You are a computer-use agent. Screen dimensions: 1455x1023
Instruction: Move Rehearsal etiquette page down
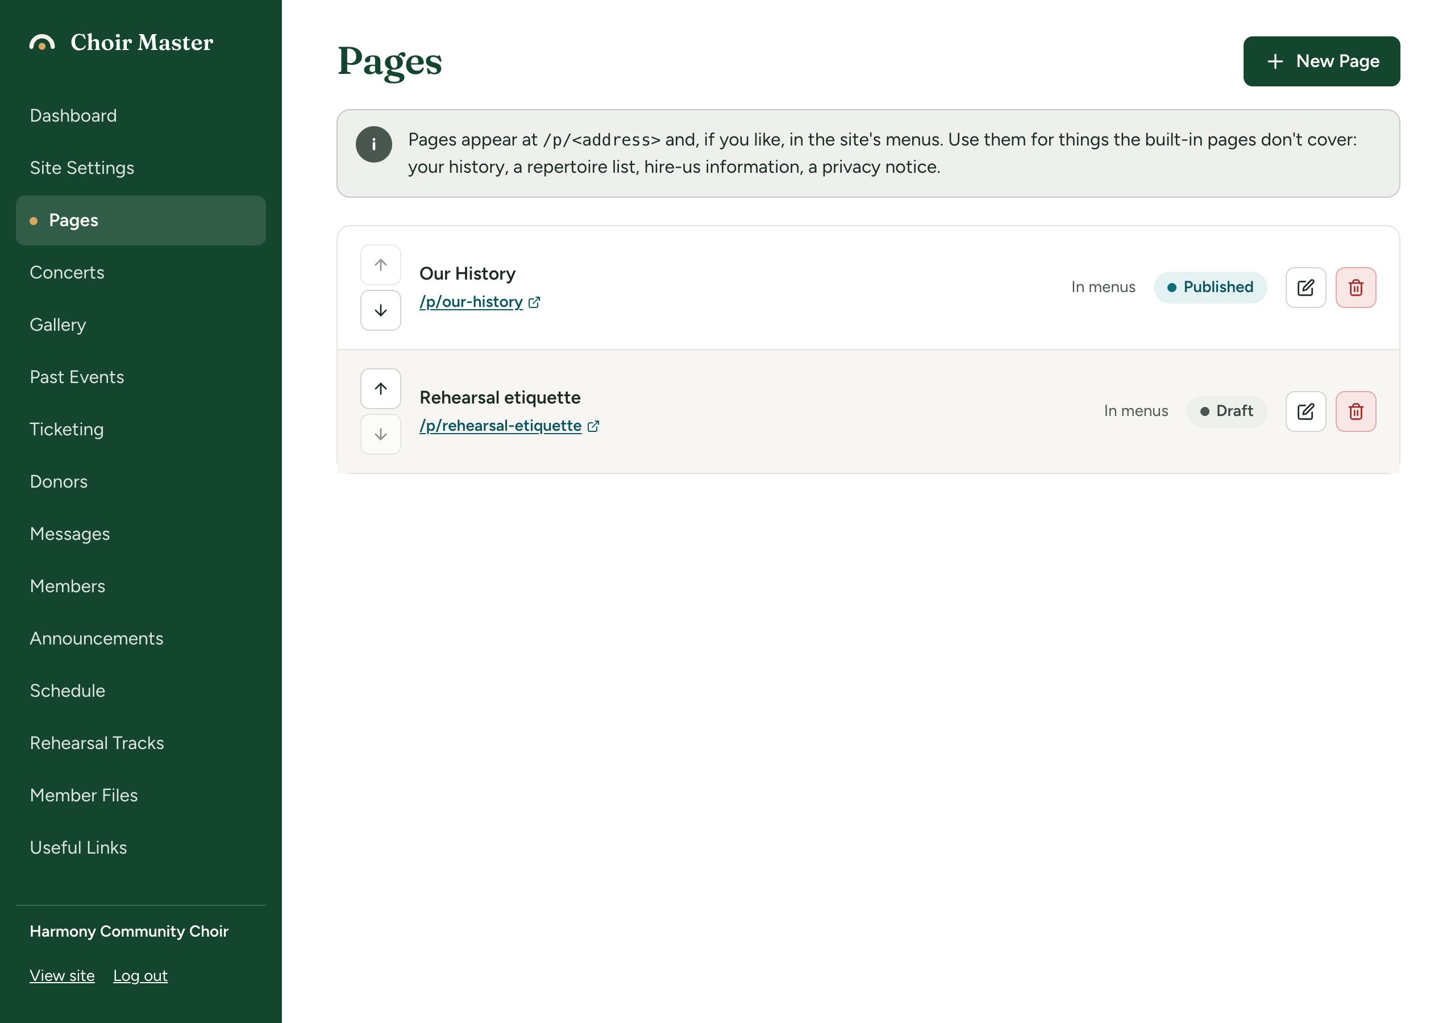point(380,434)
